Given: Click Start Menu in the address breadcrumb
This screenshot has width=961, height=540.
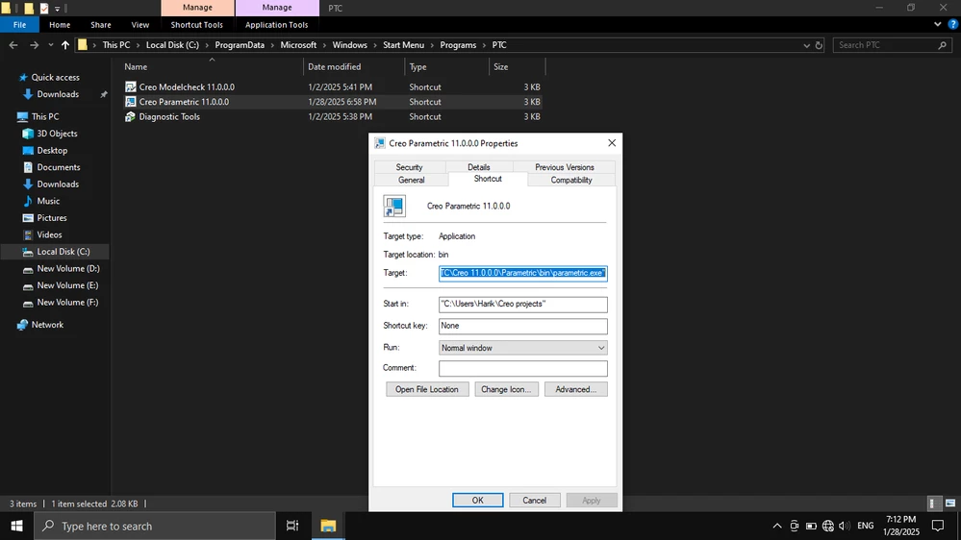Looking at the screenshot, I should pyautogui.click(x=403, y=45).
